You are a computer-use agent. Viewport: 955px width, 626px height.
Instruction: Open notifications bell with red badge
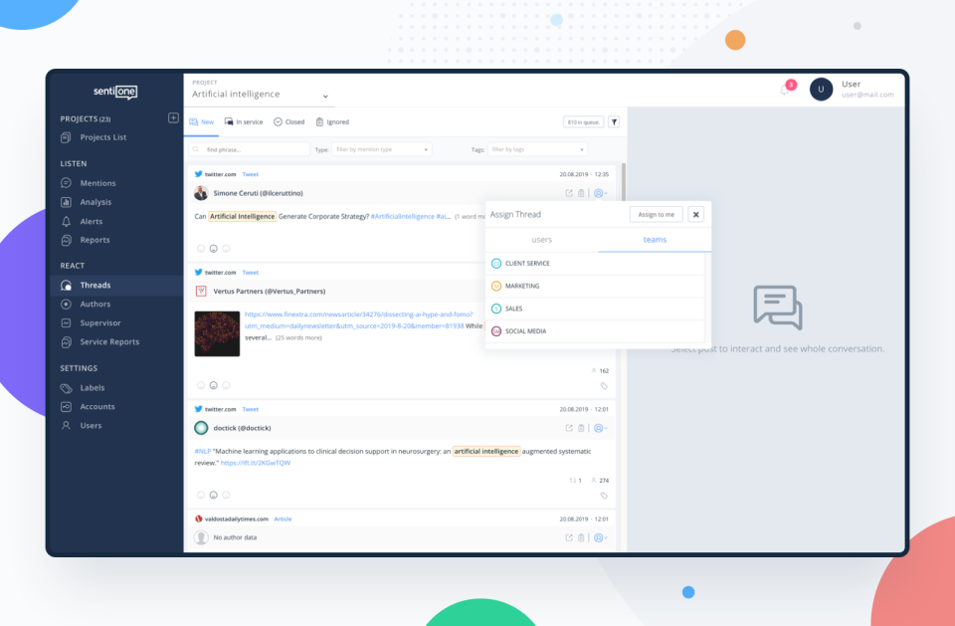coord(785,90)
